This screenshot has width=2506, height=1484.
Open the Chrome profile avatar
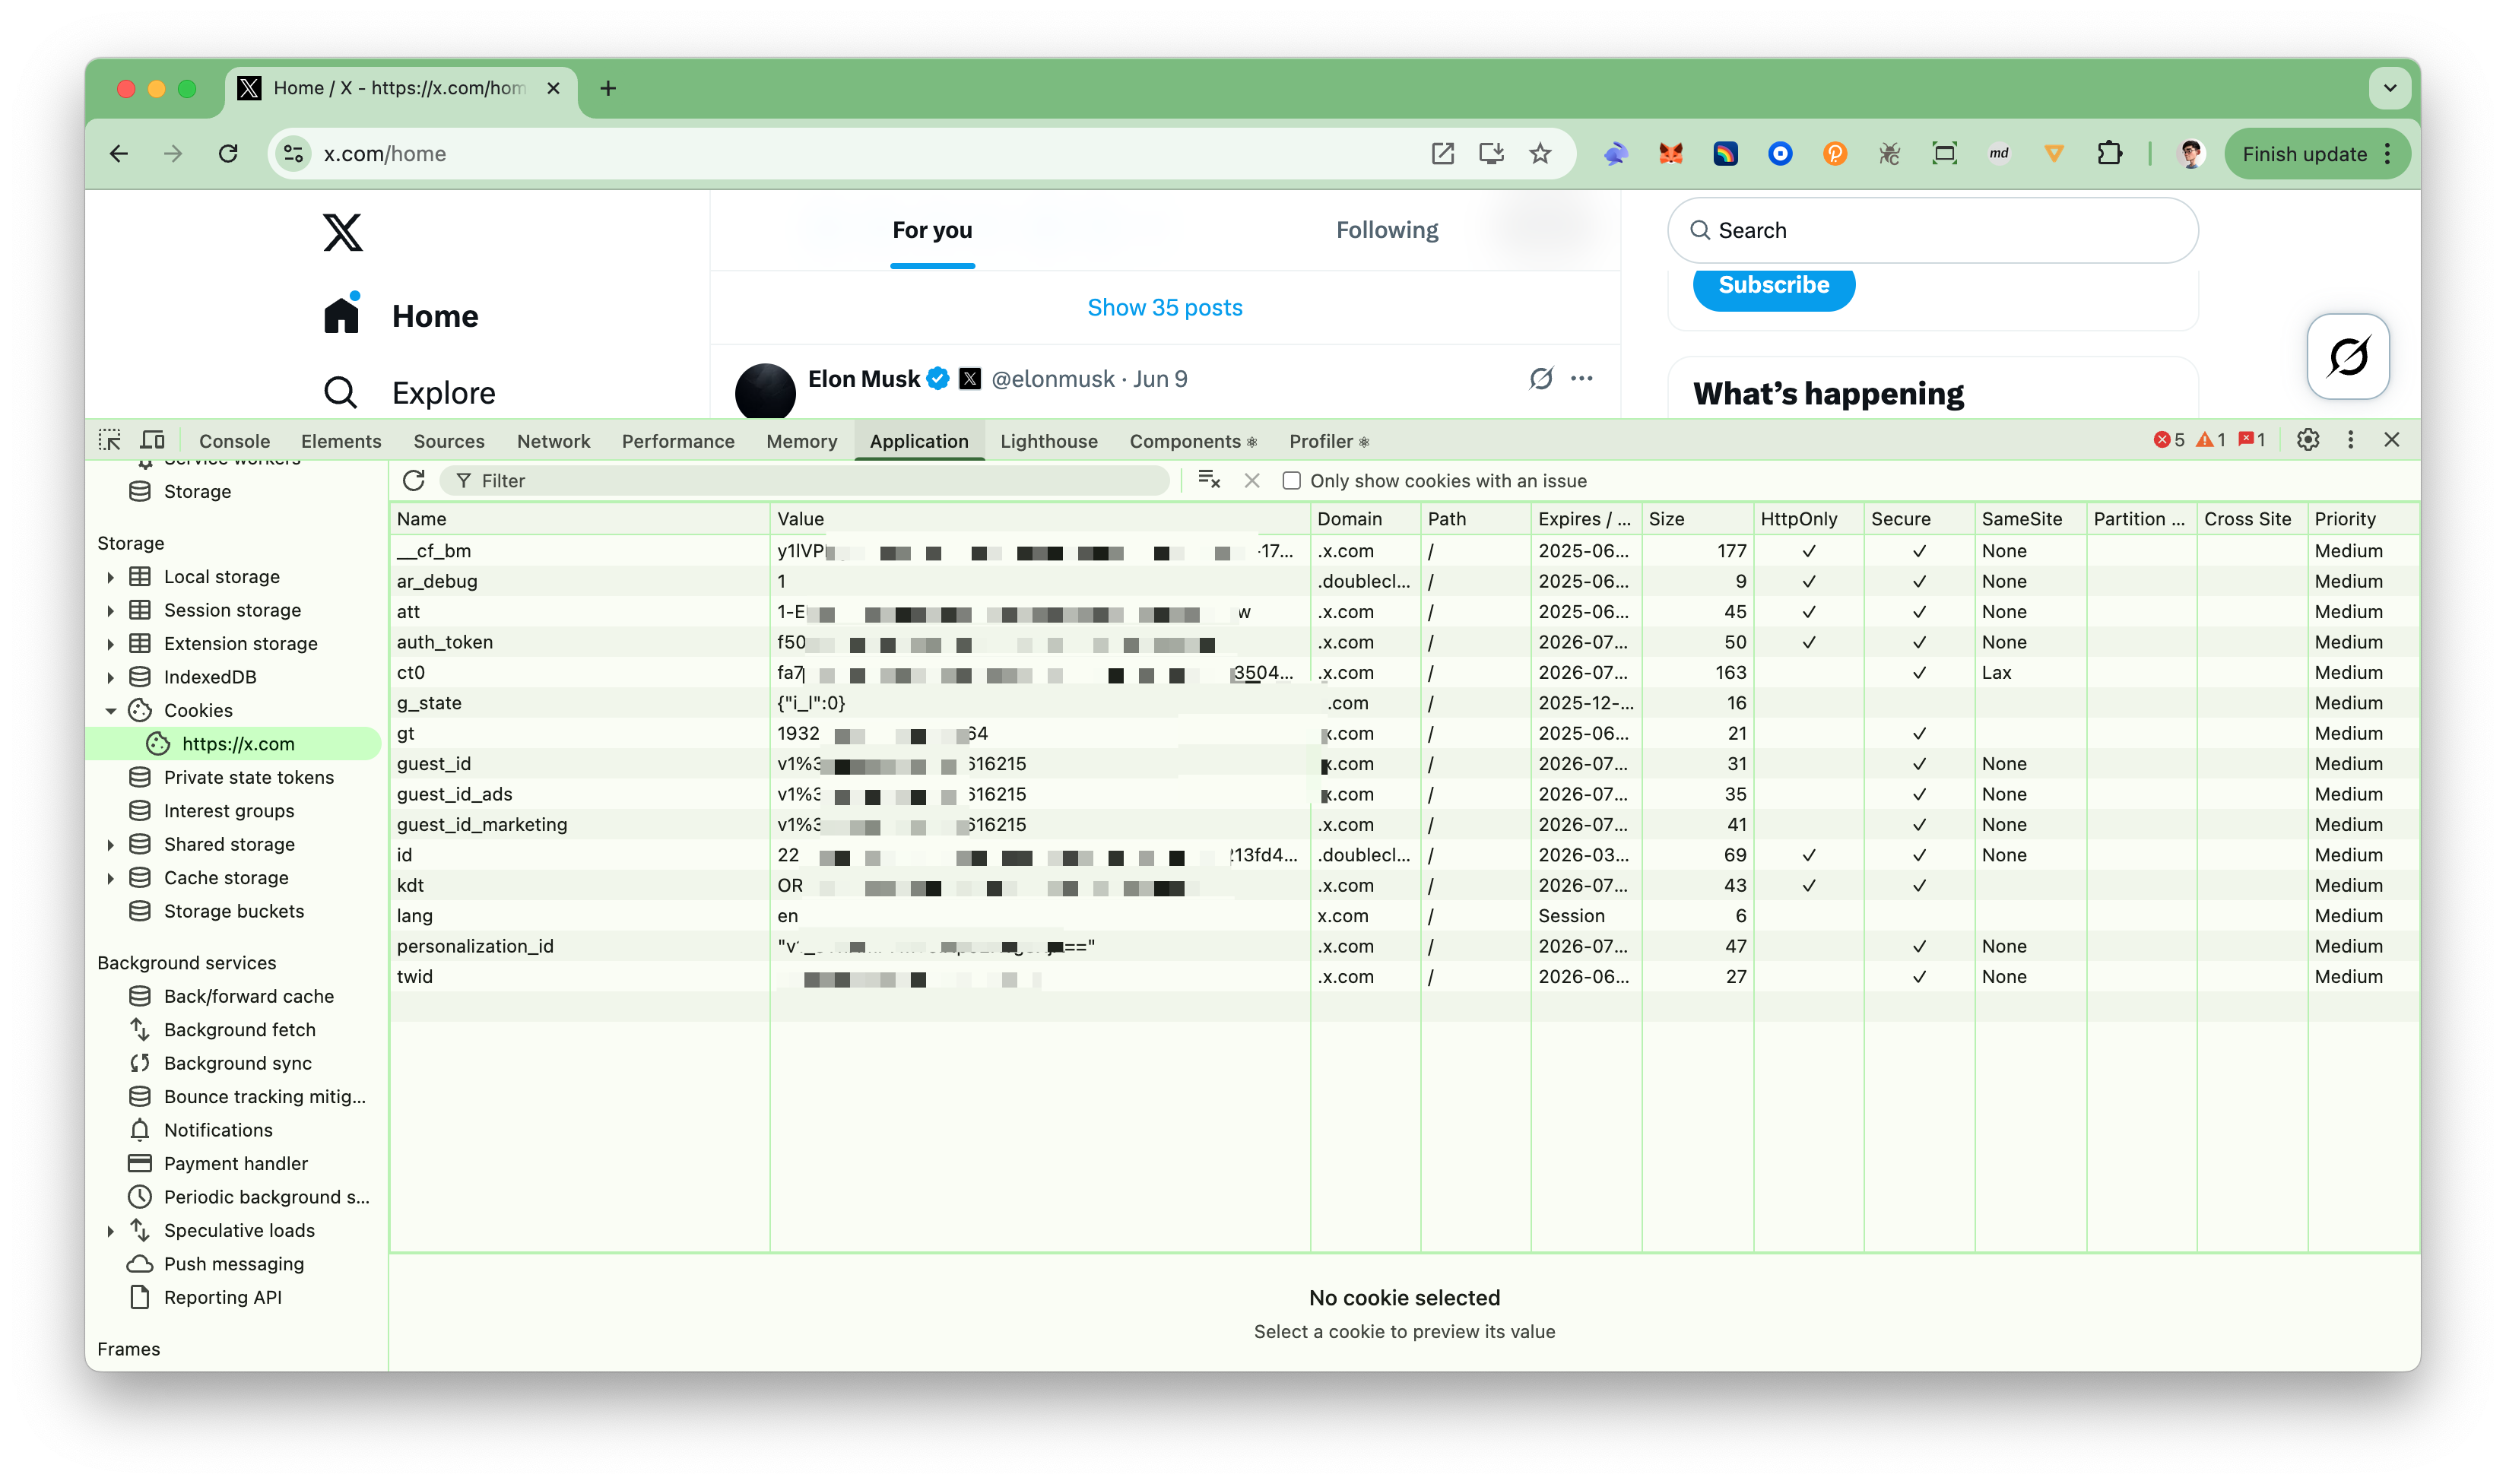pos(2190,154)
